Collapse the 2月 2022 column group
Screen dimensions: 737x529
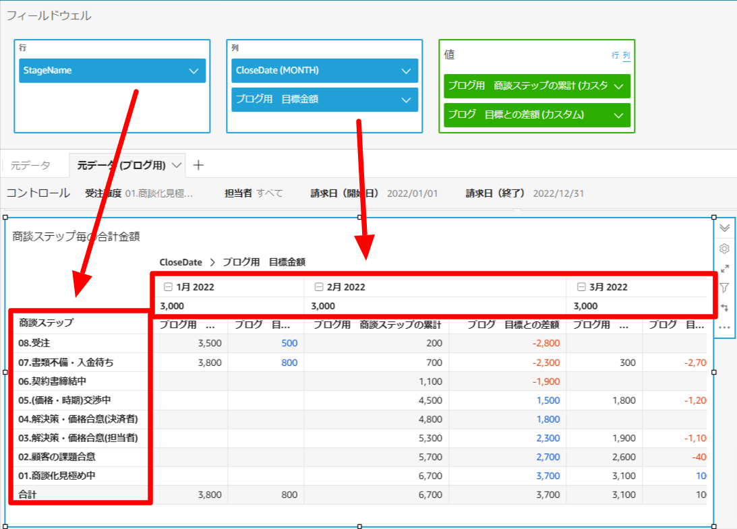tap(318, 287)
